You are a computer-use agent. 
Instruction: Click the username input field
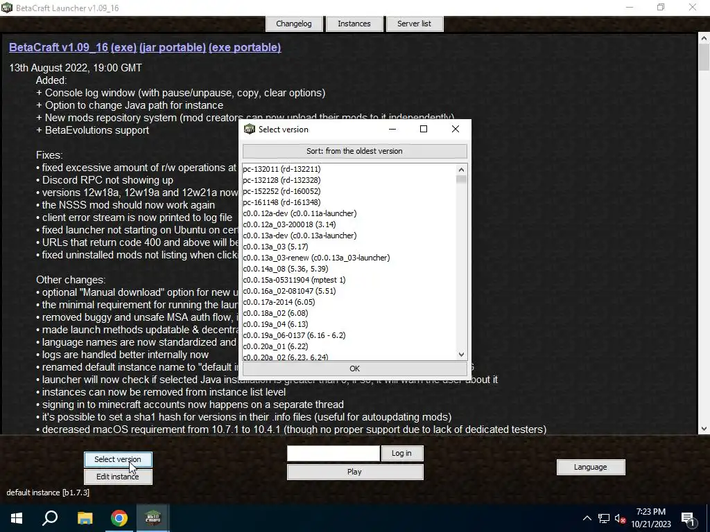[334, 453]
